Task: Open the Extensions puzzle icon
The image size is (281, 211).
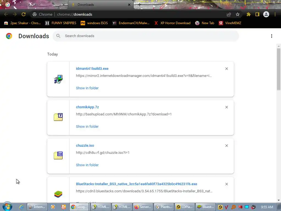Action: pyautogui.click(x=249, y=14)
